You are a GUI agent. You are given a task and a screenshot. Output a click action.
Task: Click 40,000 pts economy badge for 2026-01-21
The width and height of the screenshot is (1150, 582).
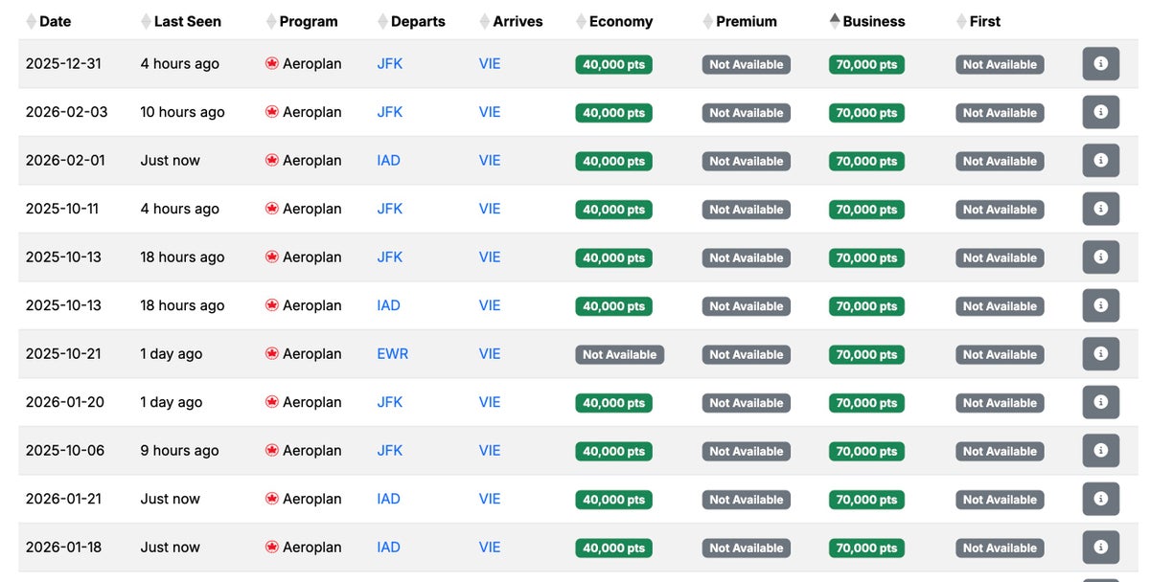click(x=613, y=500)
